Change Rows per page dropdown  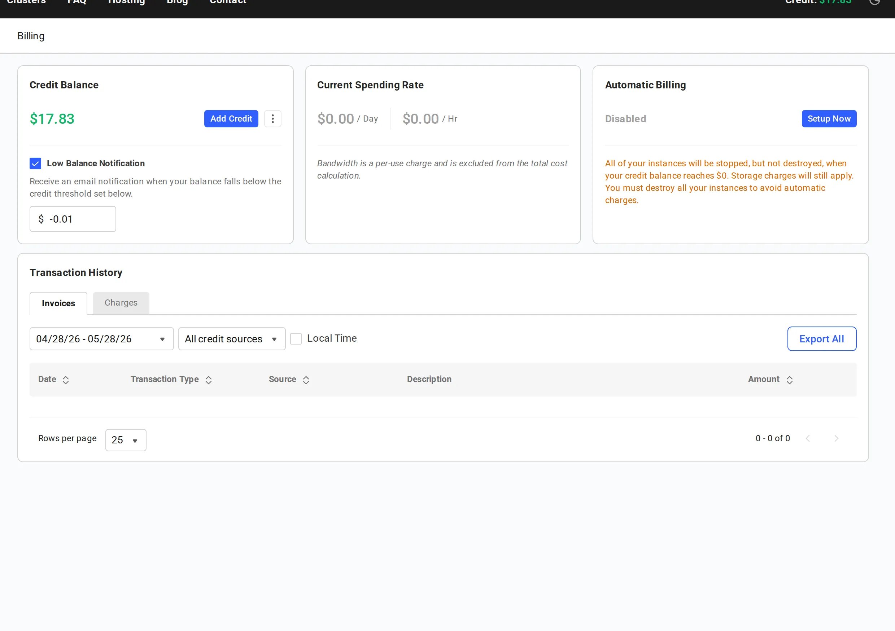pyautogui.click(x=126, y=440)
